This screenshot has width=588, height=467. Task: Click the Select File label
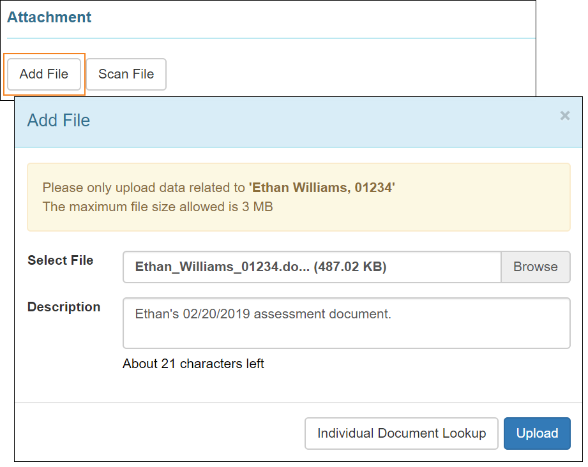point(61,260)
